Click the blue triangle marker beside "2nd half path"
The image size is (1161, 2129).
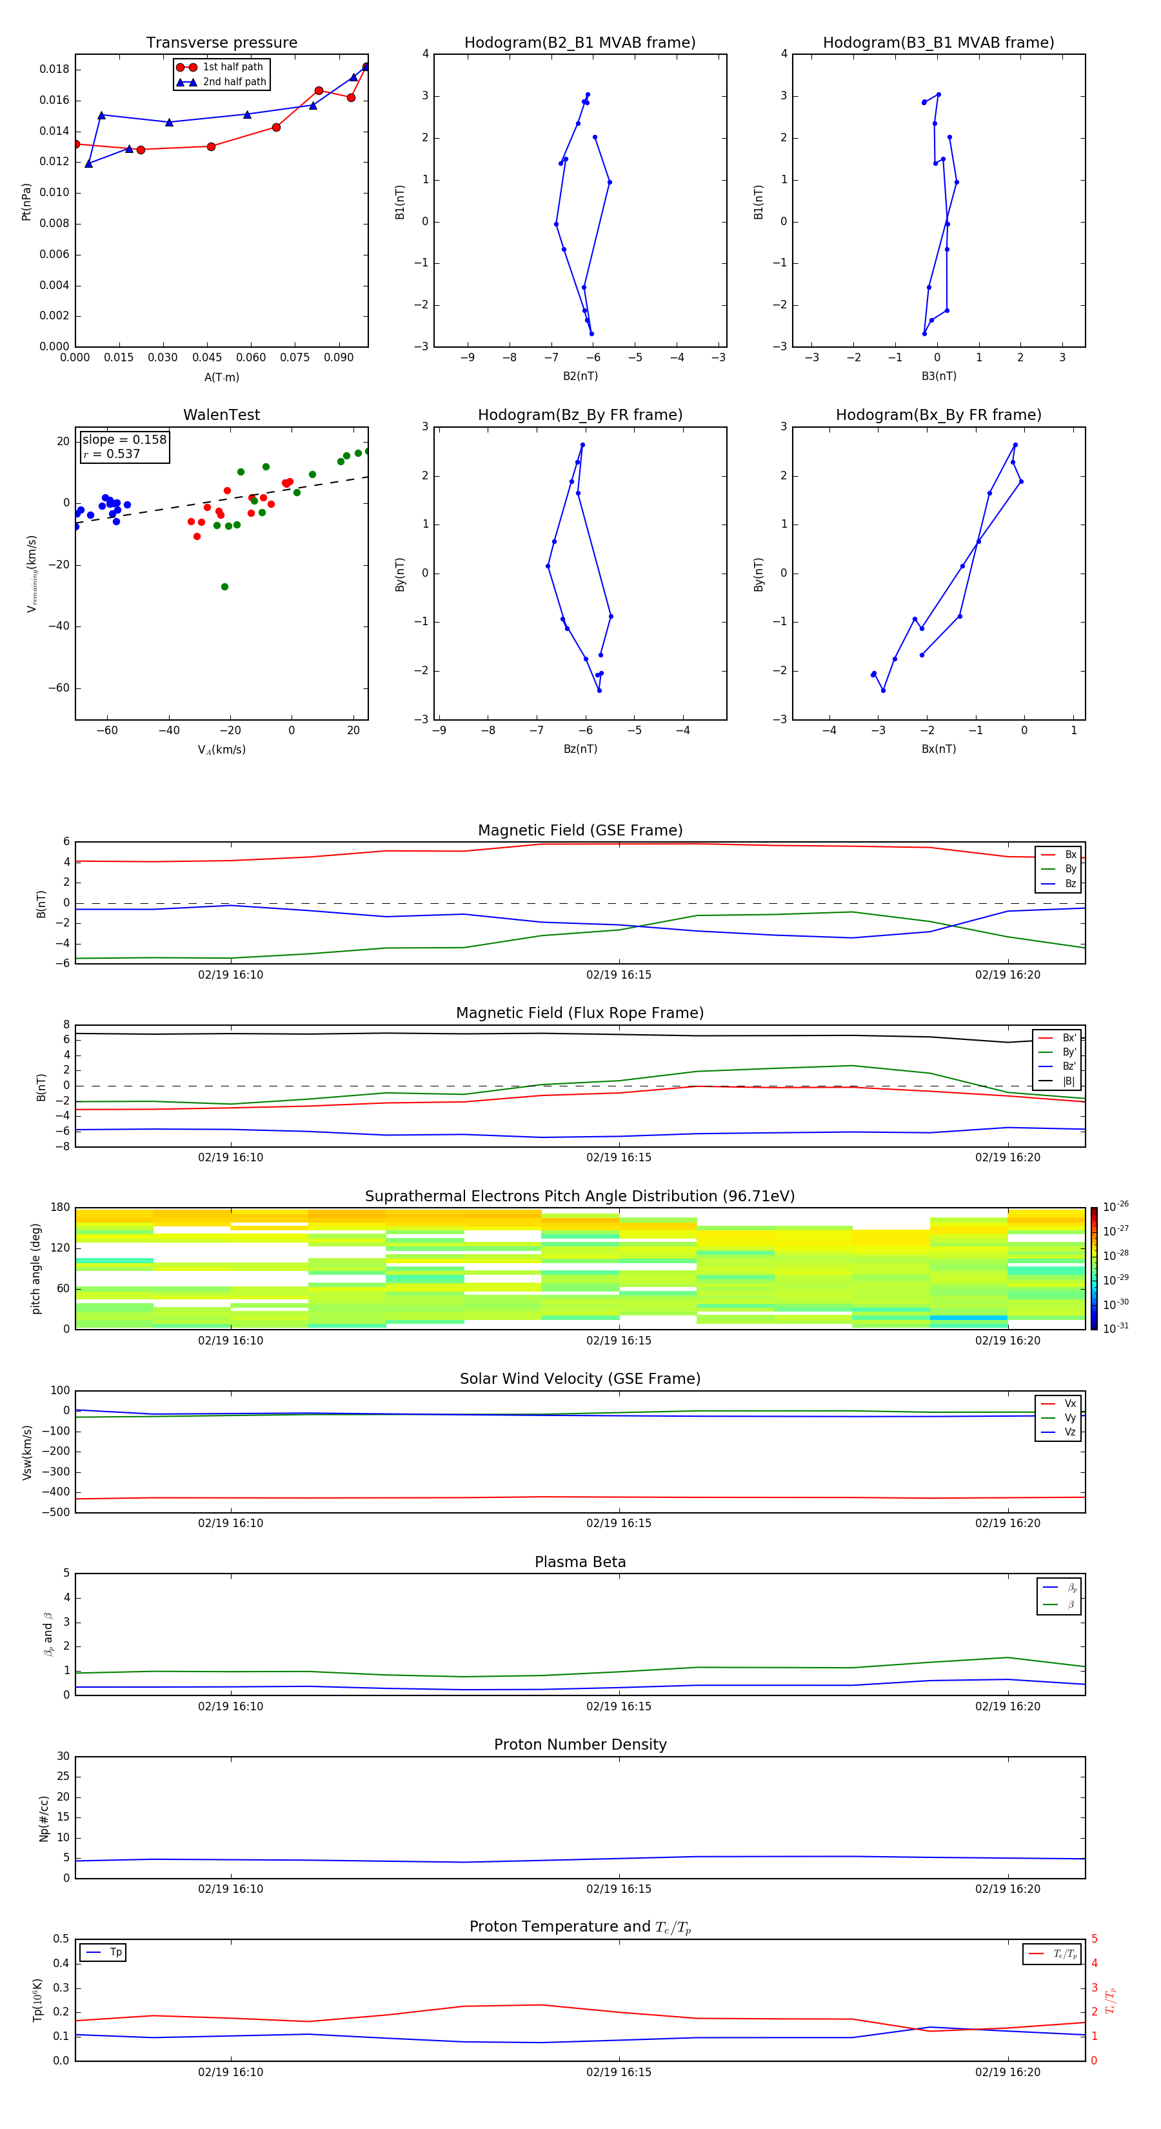pyautogui.click(x=187, y=82)
